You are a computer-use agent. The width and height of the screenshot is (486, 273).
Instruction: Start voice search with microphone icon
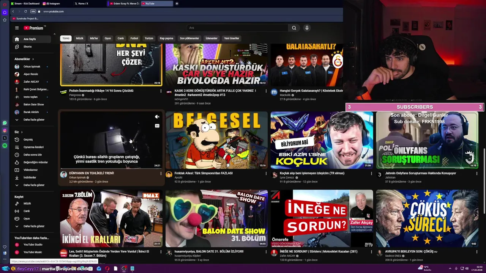307,28
